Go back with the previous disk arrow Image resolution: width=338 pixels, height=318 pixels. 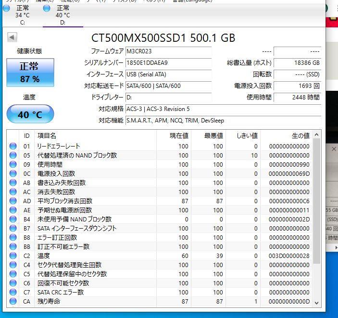pos(12,37)
